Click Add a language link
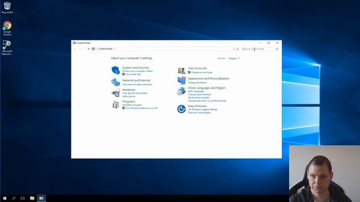The height and width of the screenshot is (202, 360). (196, 91)
